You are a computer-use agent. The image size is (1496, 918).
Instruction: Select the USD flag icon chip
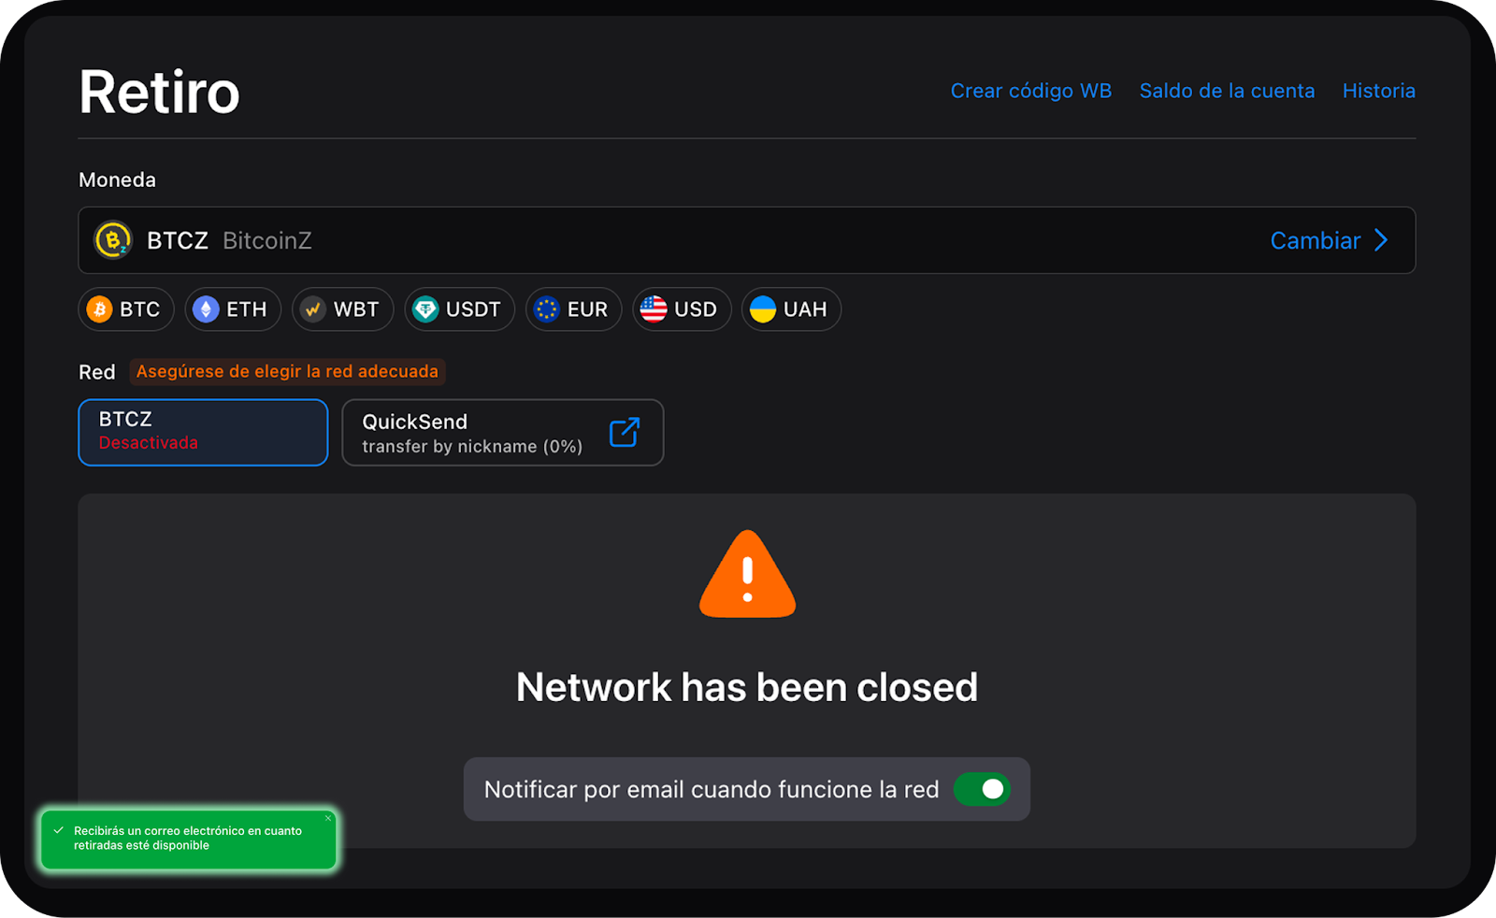tap(682, 309)
